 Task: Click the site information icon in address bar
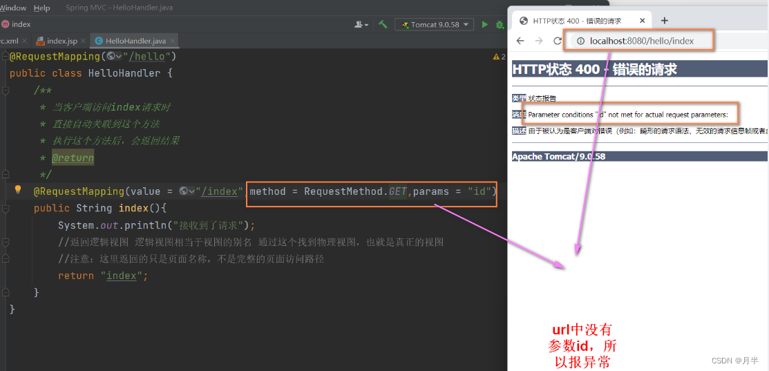pos(580,41)
